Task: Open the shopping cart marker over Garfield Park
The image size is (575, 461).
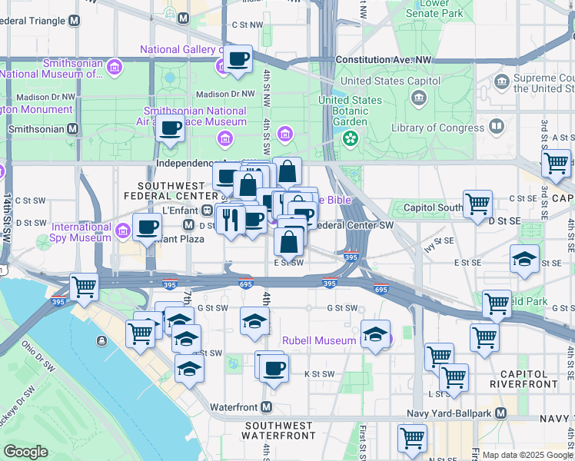Action: tap(497, 305)
